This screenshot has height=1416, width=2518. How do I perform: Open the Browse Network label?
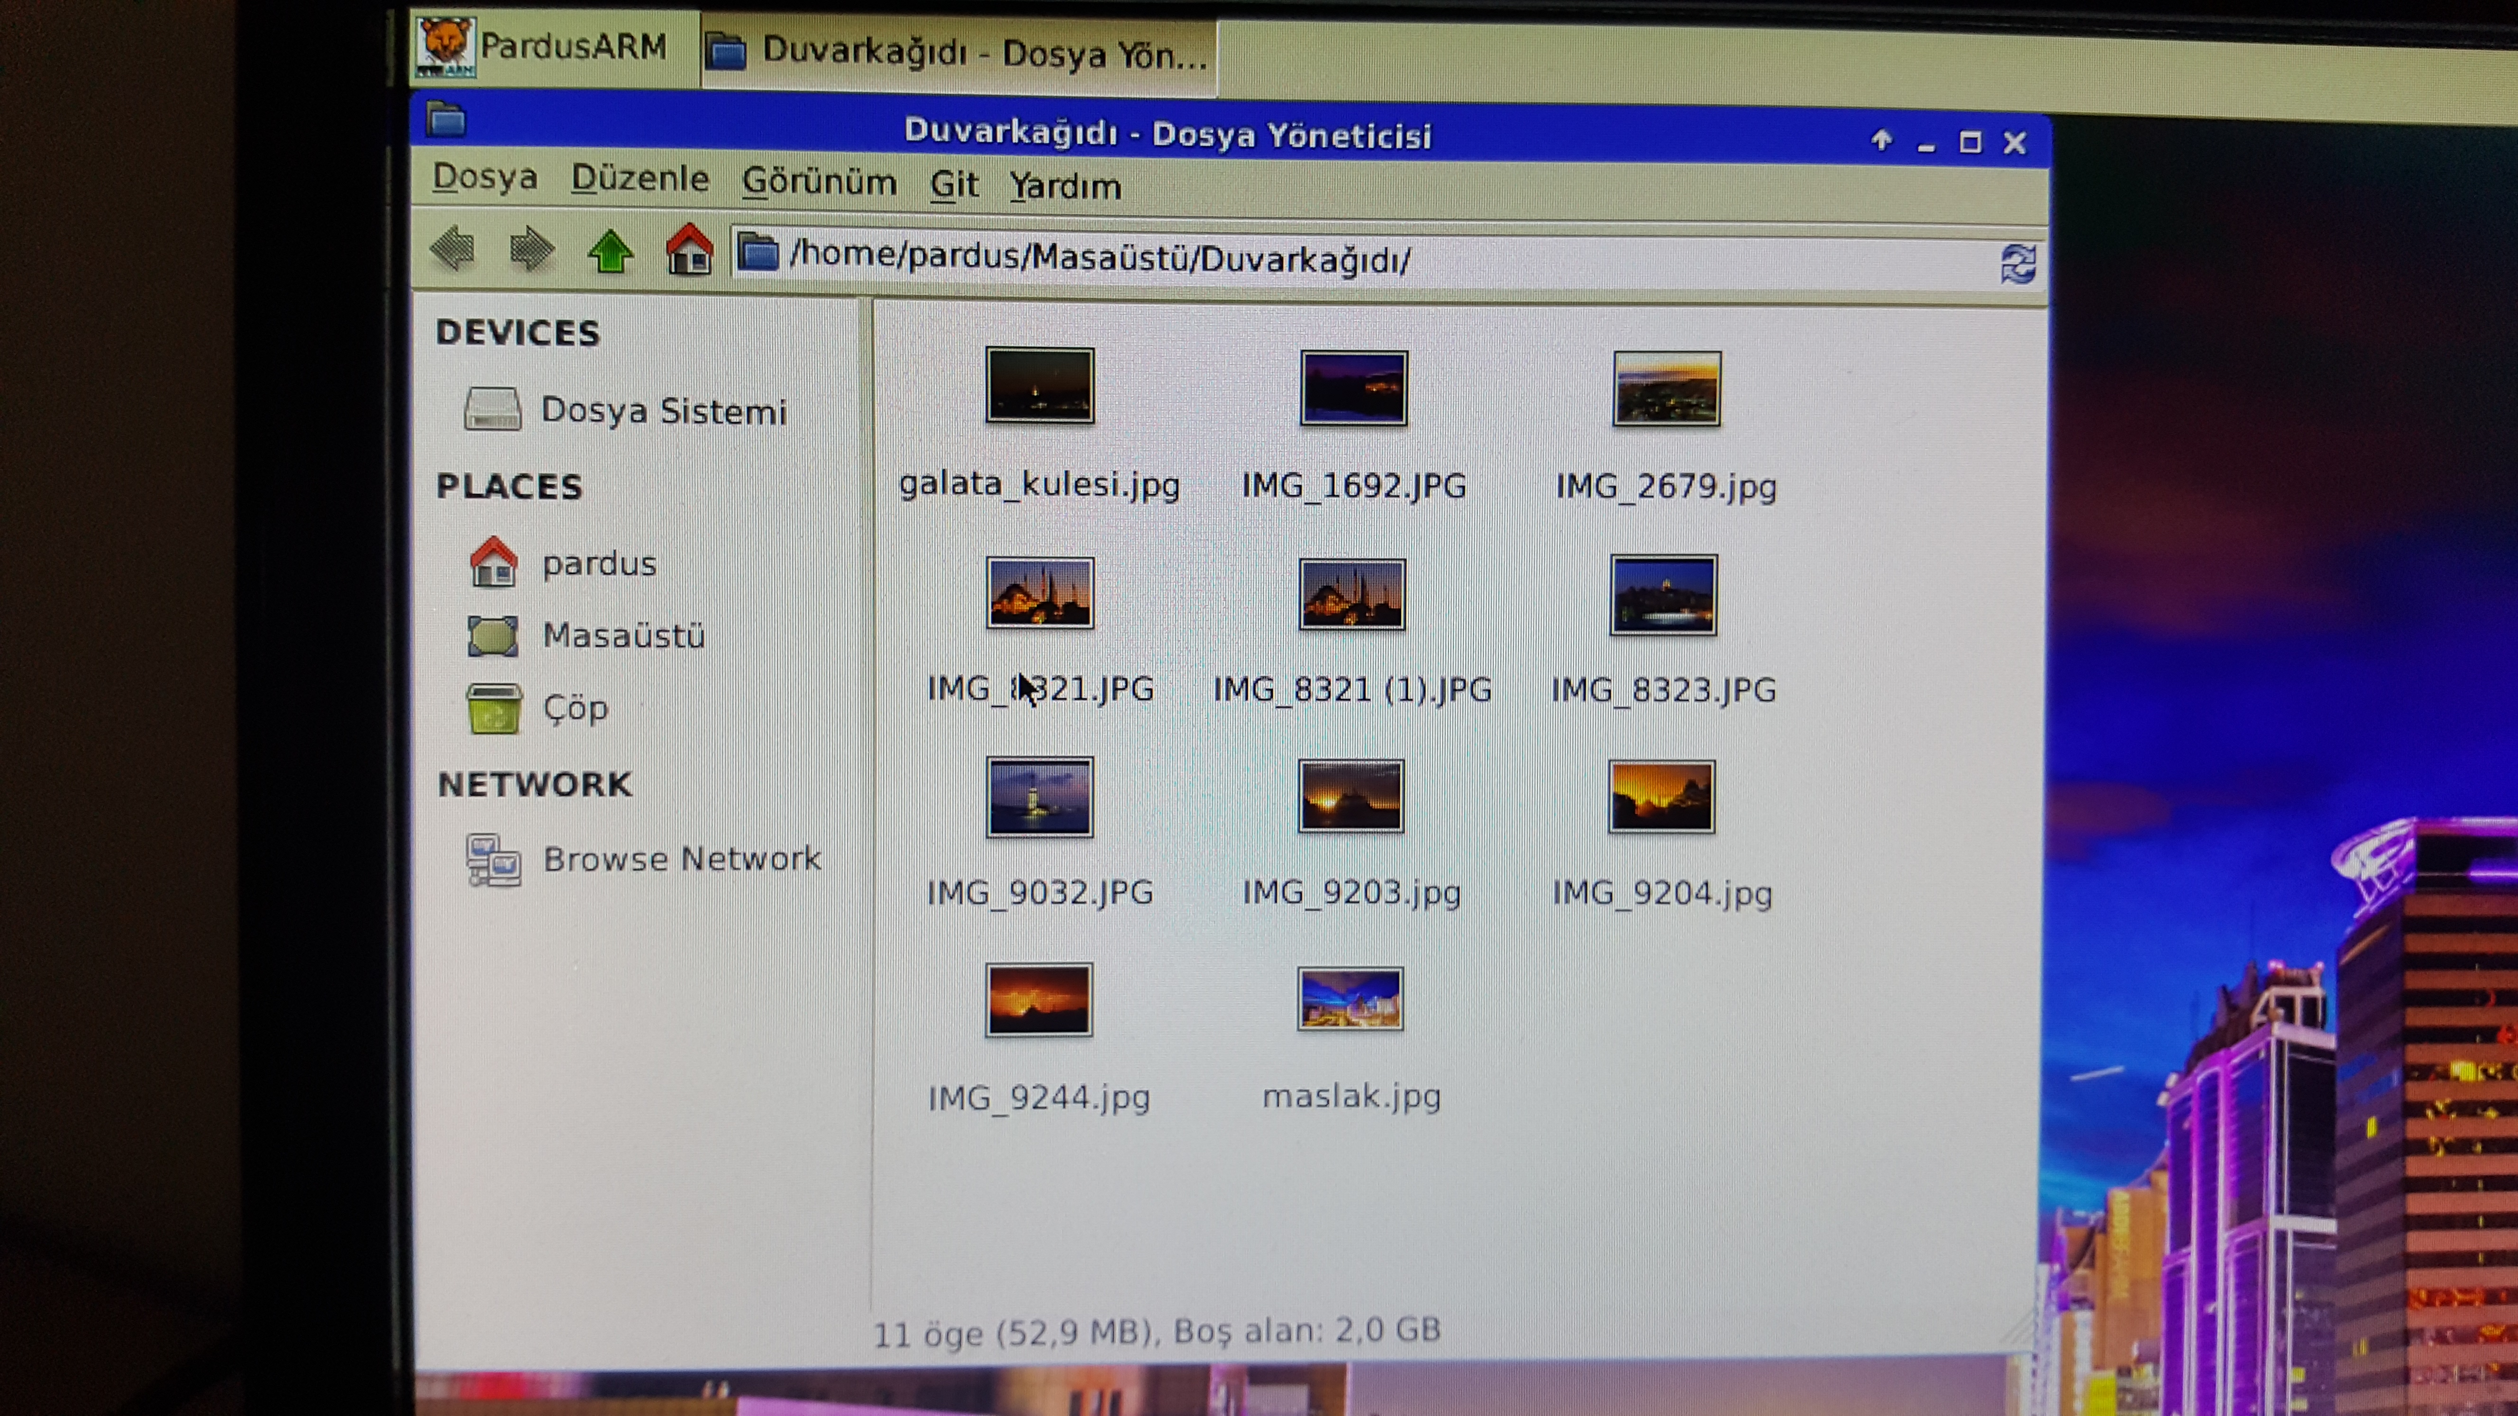coord(682,859)
